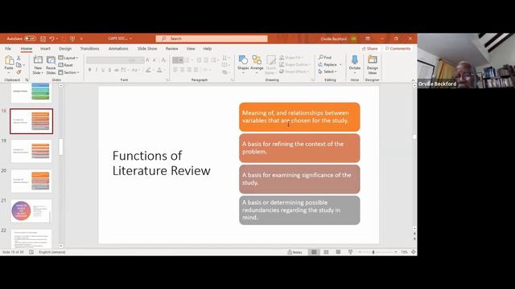Switch to the Insert tab

click(45, 48)
